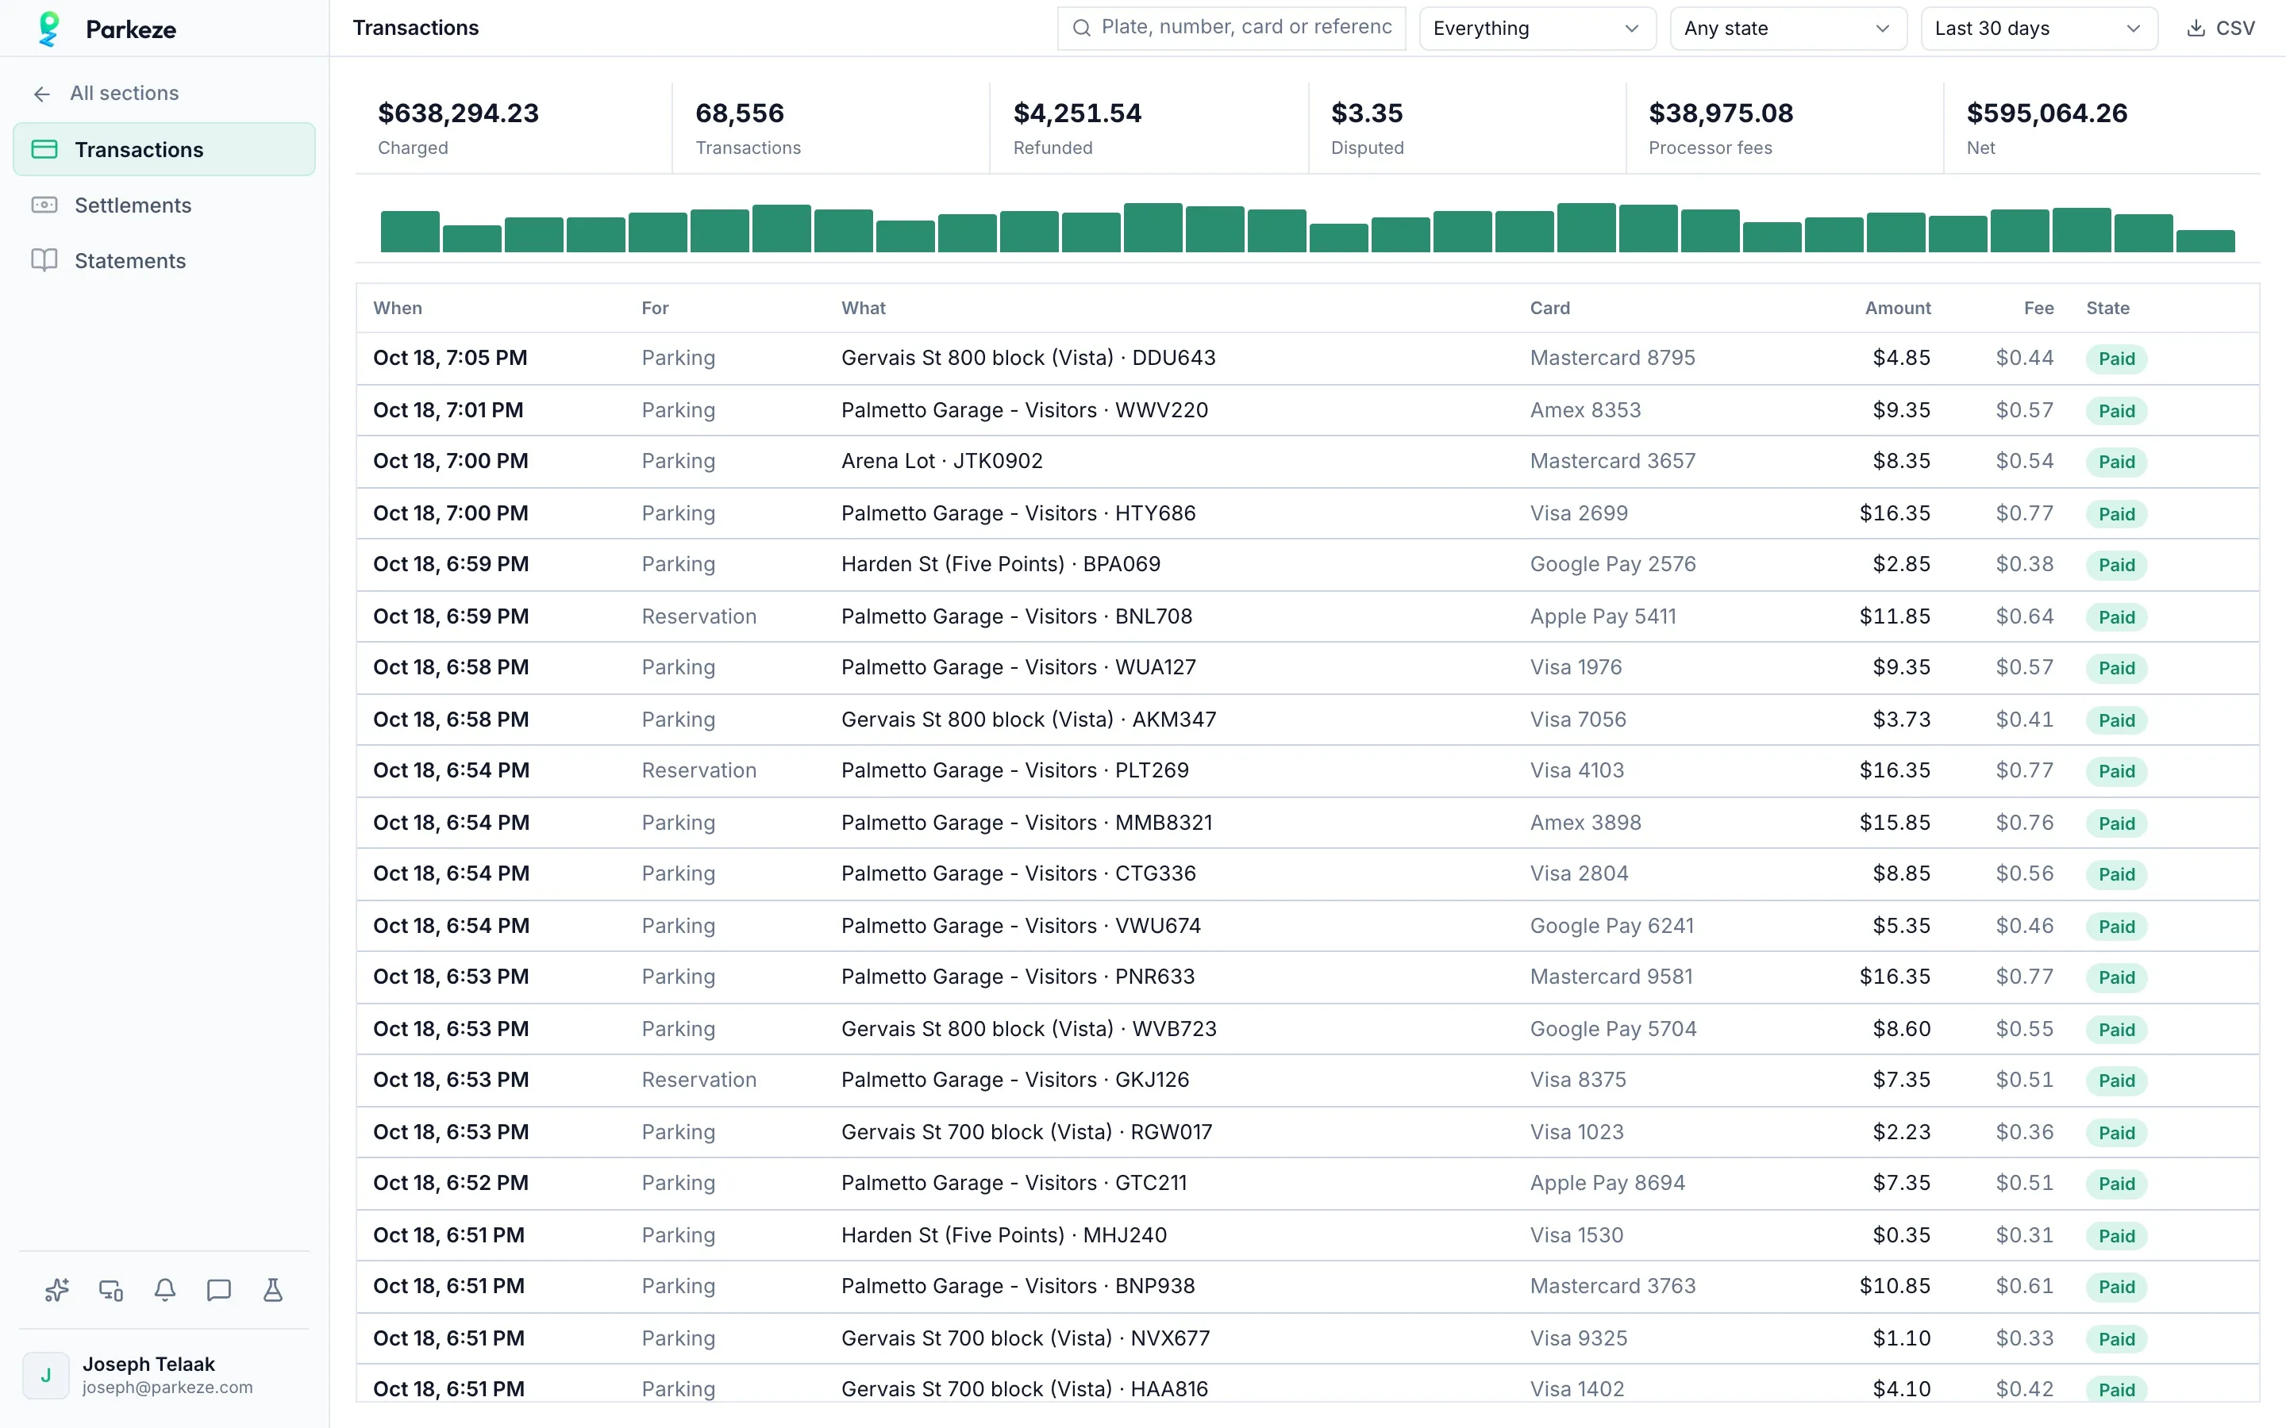The image size is (2286, 1428).
Task: Click the $3.35 Disputed stat
Action: (1367, 129)
